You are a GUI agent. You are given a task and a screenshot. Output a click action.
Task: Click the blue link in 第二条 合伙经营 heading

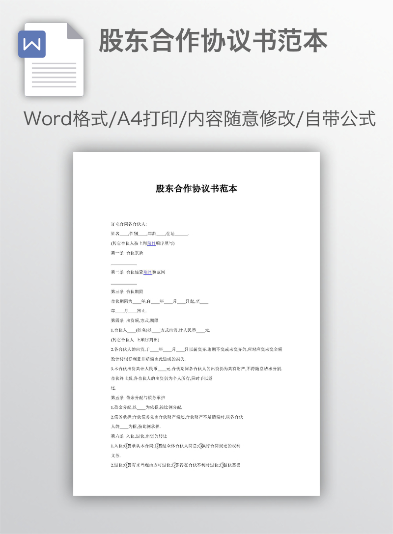click(147, 272)
